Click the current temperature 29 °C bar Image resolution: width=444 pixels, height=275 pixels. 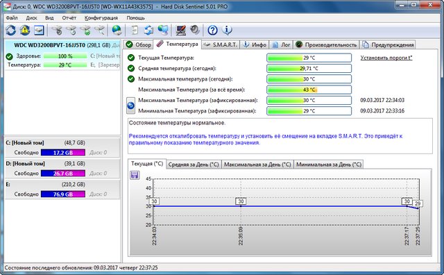click(x=309, y=58)
